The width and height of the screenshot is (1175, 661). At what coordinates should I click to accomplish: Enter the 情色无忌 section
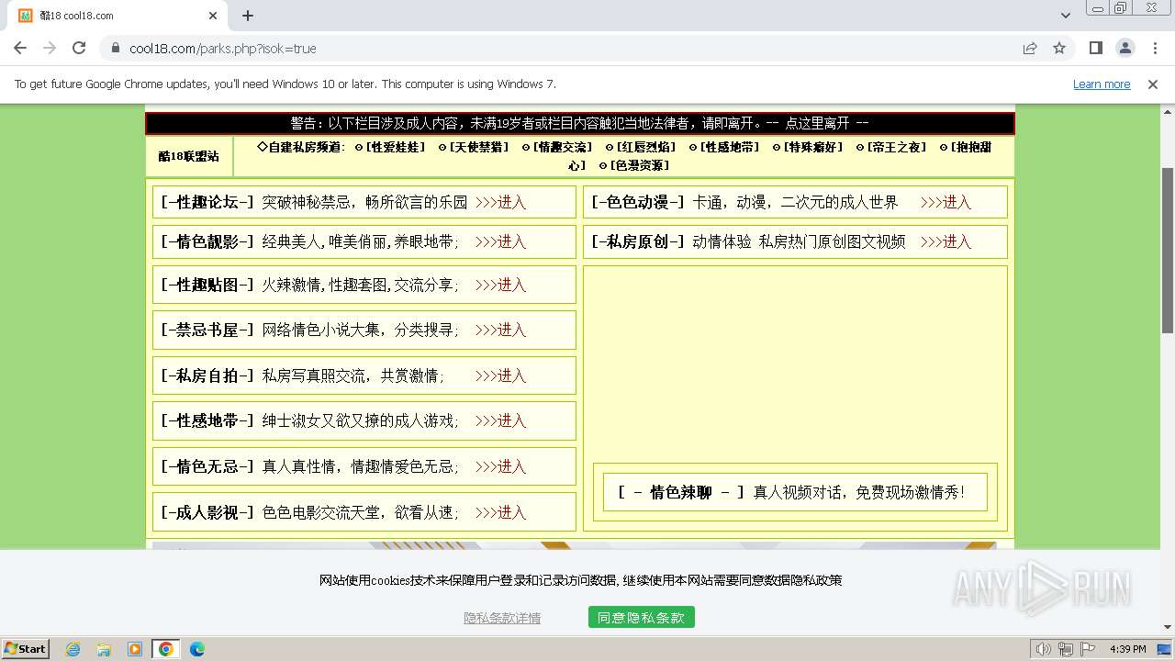pos(500,466)
